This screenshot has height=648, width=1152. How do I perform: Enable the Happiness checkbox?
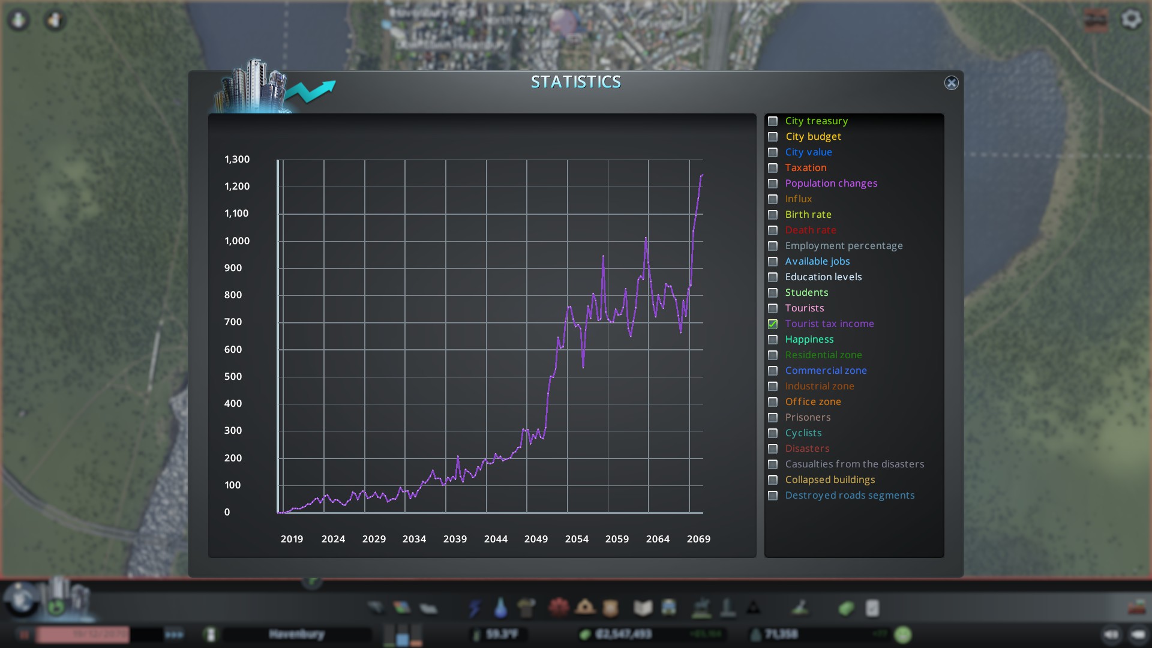tap(773, 340)
